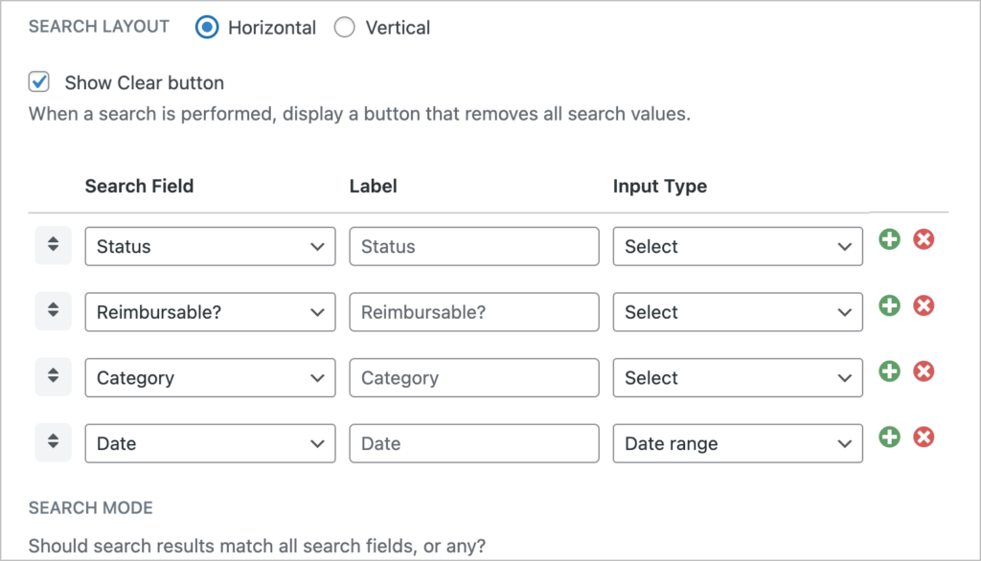
Task: Delete the Category search field row
Action: pos(923,371)
